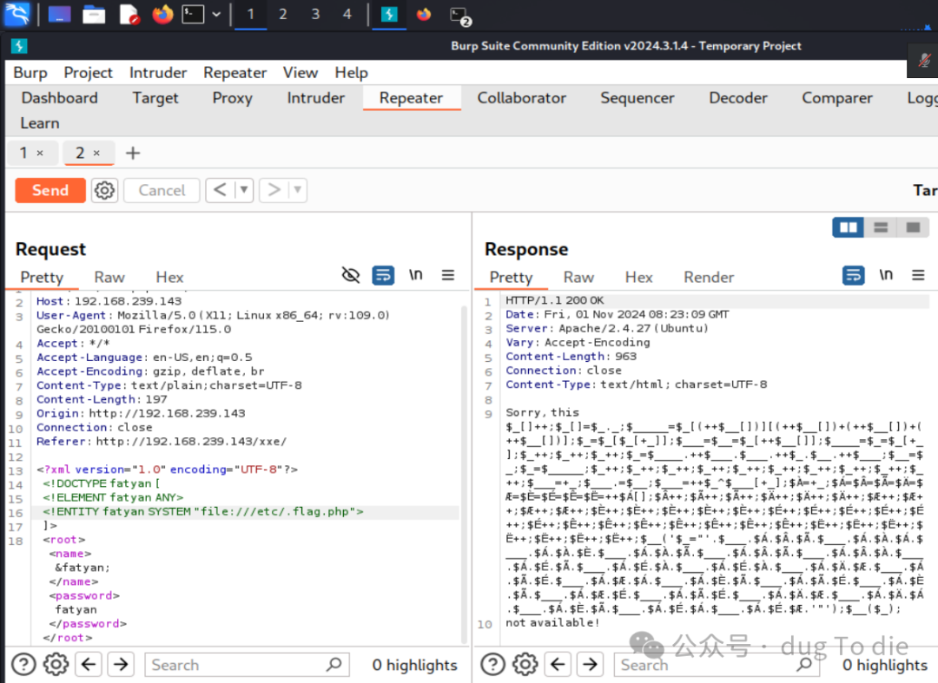This screenshot has height=683, width=938.
Task: Open the Request search settings gear
Action: pos(56,665)
